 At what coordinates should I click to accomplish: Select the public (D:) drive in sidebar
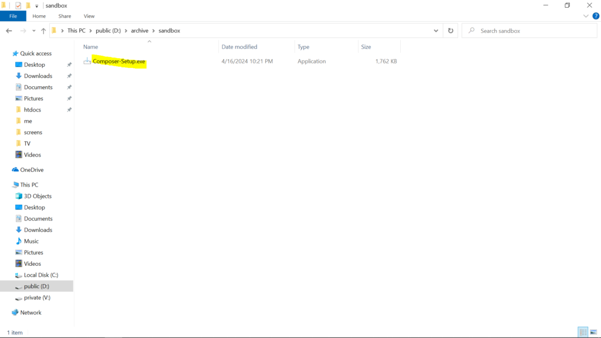tap(36, 286)
